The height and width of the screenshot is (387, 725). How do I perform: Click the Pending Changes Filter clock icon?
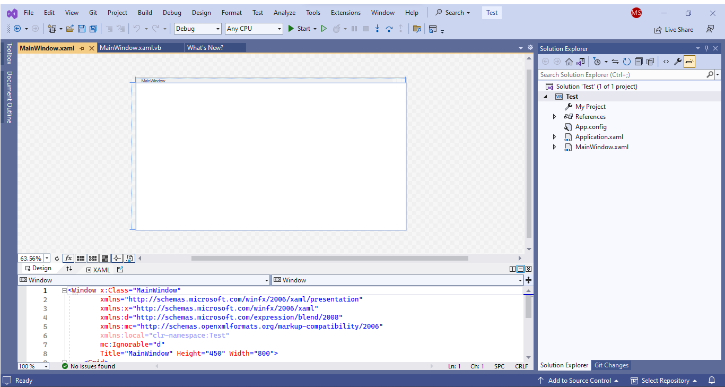coord(597,62)
